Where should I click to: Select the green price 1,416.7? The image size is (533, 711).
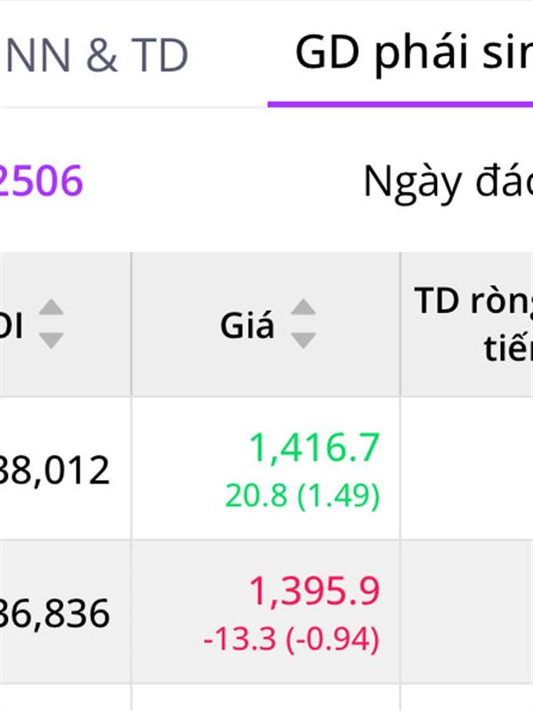point(314,448)
